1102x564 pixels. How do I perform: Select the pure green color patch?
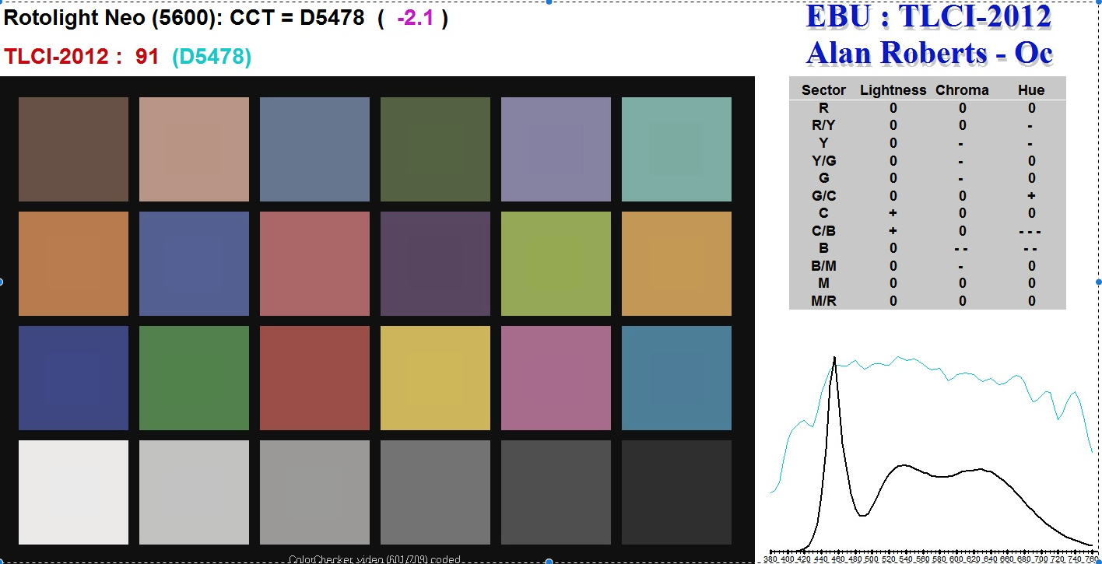point(194,377)
